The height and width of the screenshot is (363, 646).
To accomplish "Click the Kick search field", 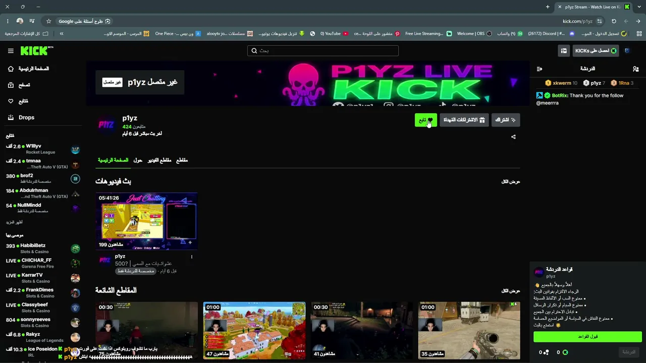I will [323, 50].
